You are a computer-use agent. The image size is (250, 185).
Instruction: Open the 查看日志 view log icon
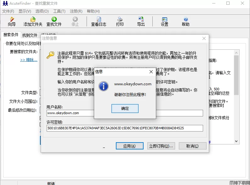click(x=99, y=21)
